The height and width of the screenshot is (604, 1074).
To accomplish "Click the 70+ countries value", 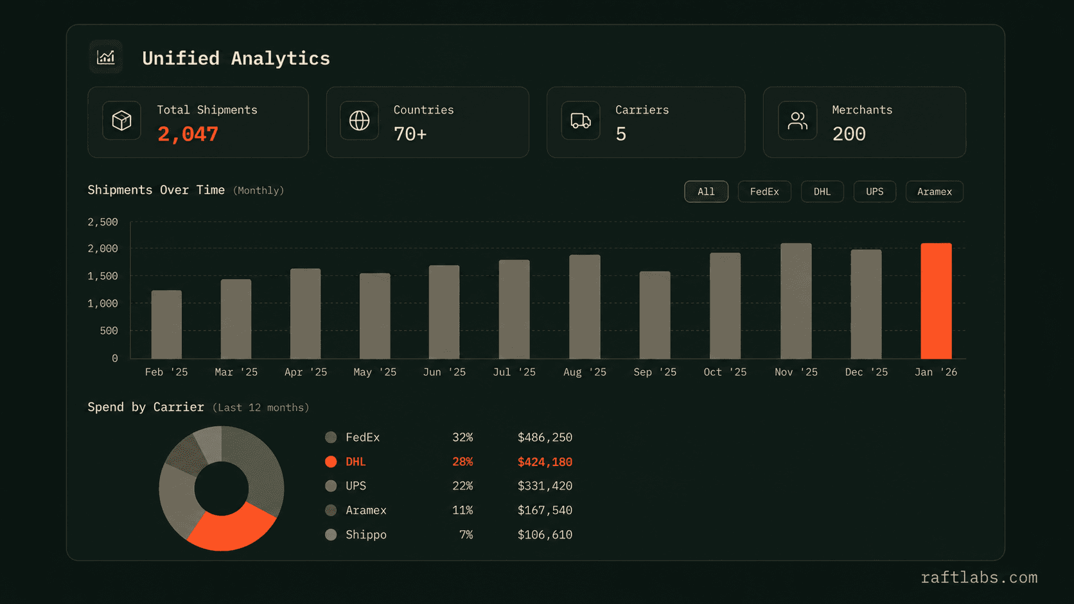I will tap(410, 134).
